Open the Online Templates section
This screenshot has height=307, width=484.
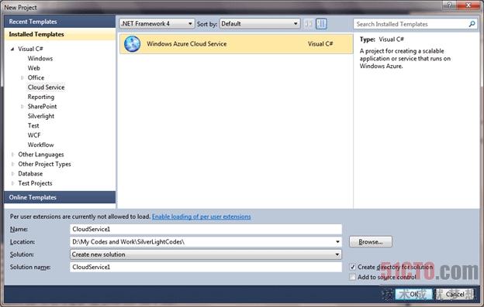(60, 197)
